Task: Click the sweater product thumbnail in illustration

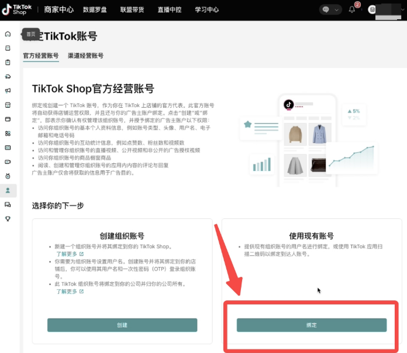Action: tap(295, 134)
